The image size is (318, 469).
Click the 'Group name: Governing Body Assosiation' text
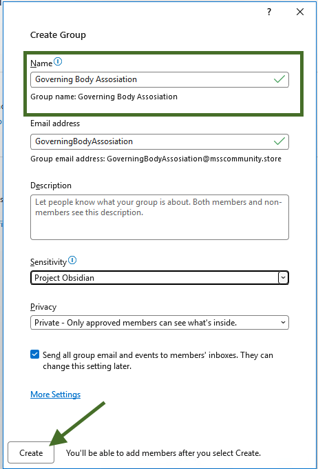104,97
